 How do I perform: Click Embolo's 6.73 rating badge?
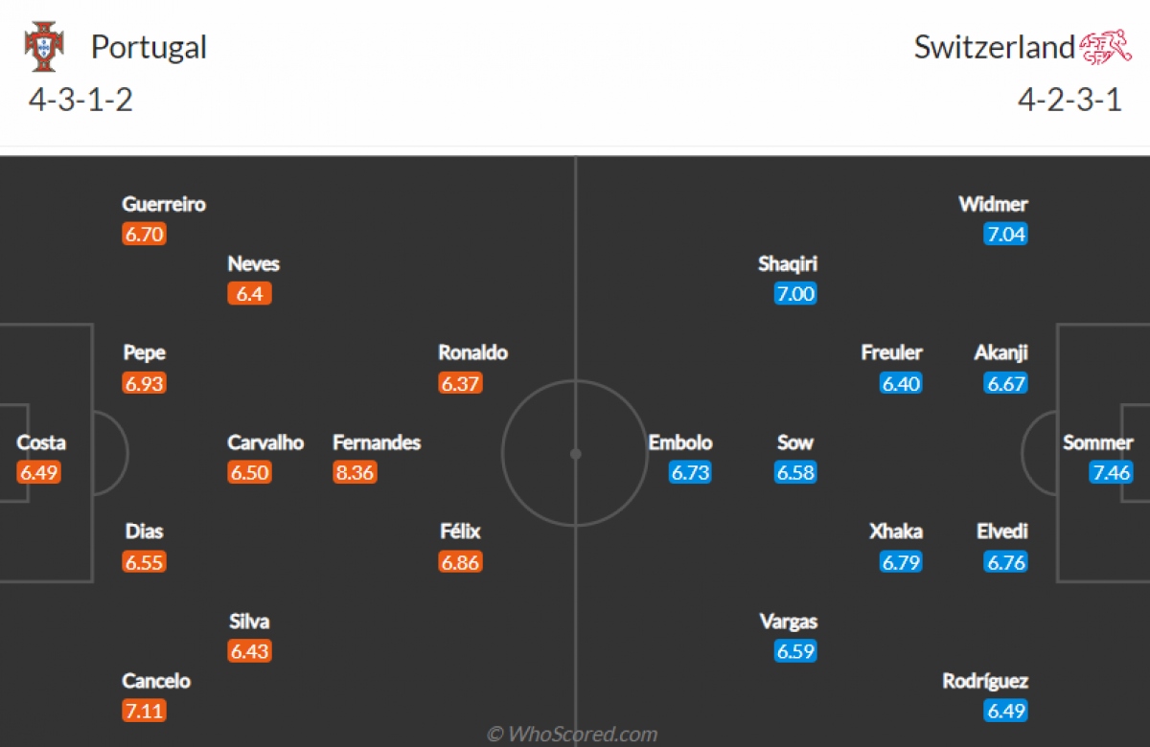pos(690,472)
